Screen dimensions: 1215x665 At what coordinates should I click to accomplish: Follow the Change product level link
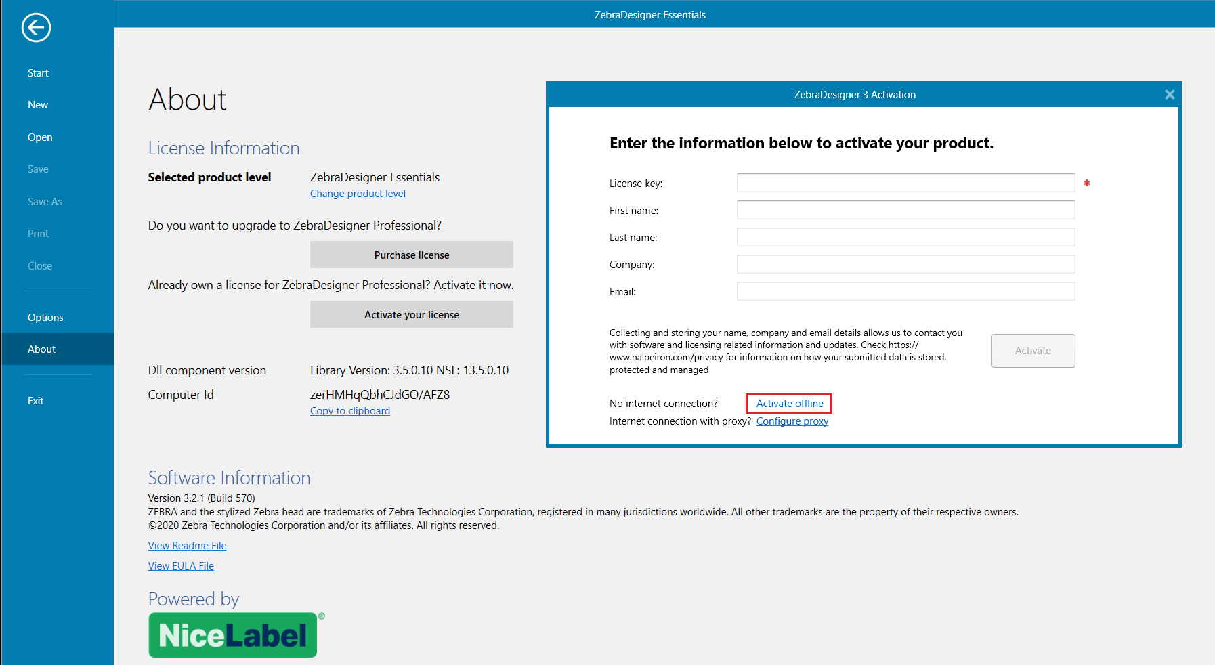(358, 194)
